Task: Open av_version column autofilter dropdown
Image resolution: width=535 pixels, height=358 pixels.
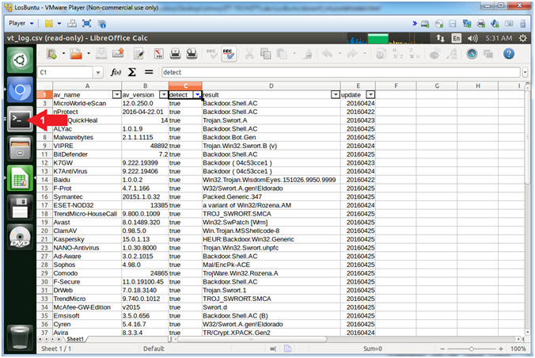Action: click(164, 94)
